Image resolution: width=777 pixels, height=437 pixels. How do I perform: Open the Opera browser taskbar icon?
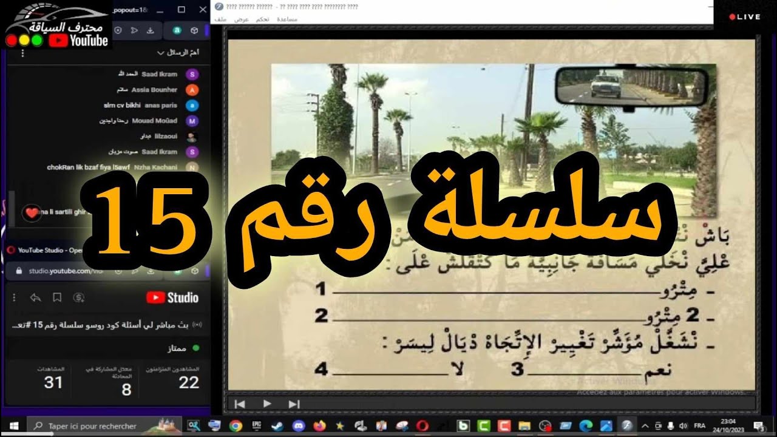pos(423,426)
